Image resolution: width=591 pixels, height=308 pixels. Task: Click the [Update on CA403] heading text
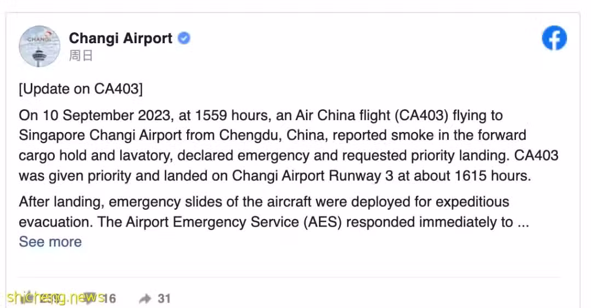80,89
